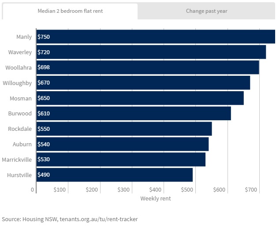
Task: Click the Mosman $650 bar
Action: pyautogui.click(x=140, y=98)
